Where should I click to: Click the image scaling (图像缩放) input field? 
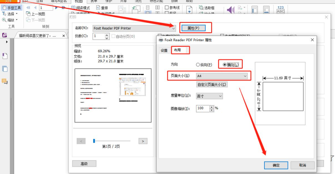pos(202,108)
